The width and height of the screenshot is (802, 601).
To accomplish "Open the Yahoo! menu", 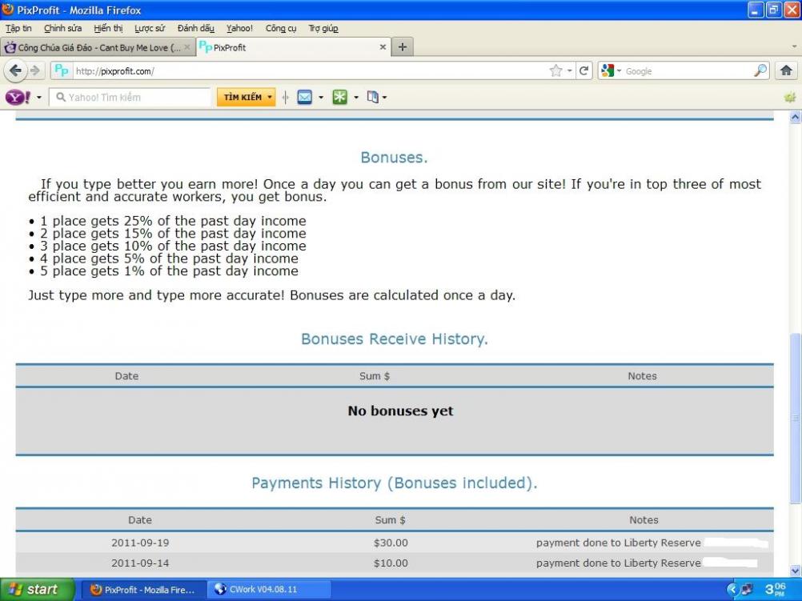I will coord(239,28).
